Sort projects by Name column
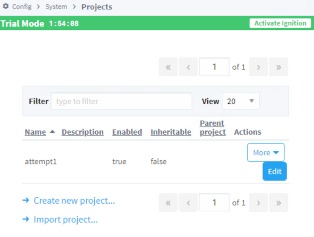Screen dimensions: 314x237 pyautogui.click(x=35, y=132)
